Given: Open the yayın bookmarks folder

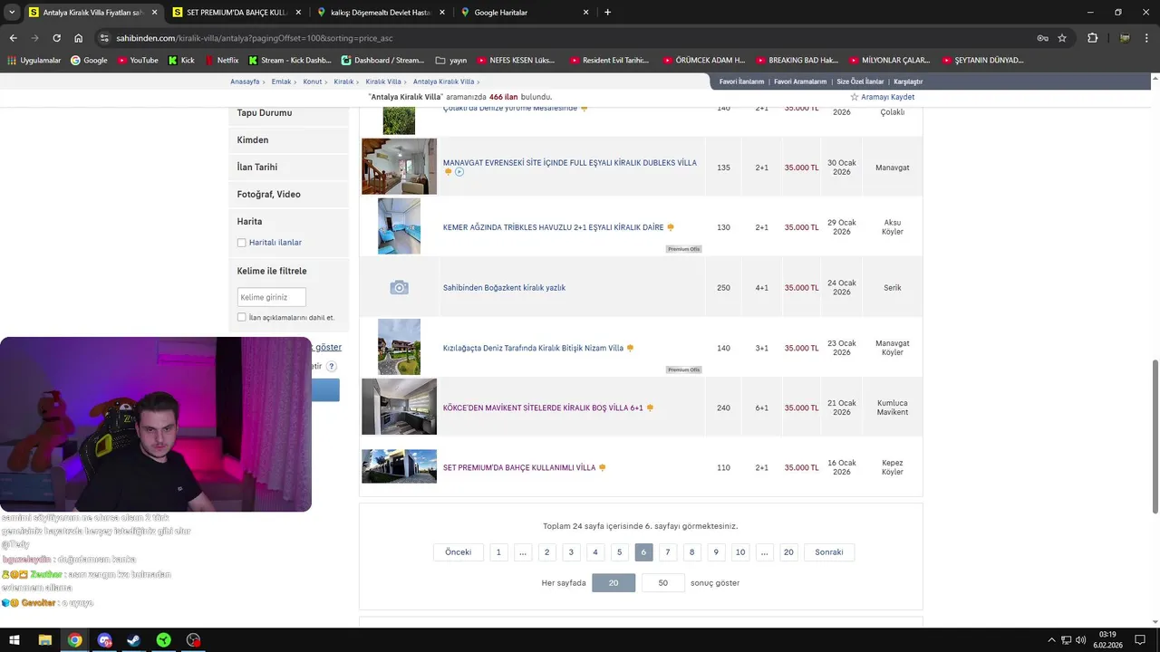Looking at the screenshot, I should (x=451, y=61).
